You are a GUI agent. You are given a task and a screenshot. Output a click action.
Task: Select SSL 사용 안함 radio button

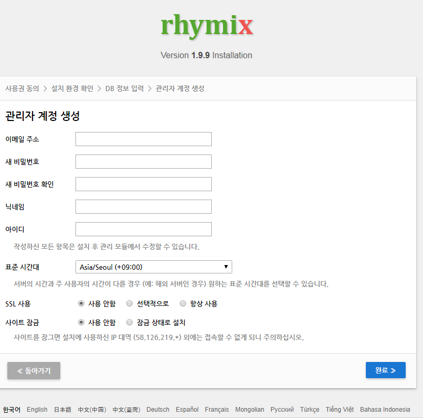point(81,303)
